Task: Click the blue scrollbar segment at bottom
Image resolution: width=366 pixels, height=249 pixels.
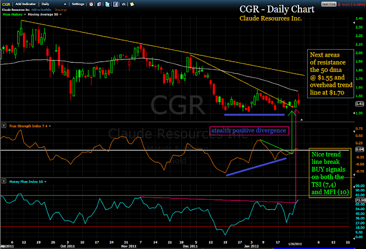Action: coord(314,248)
